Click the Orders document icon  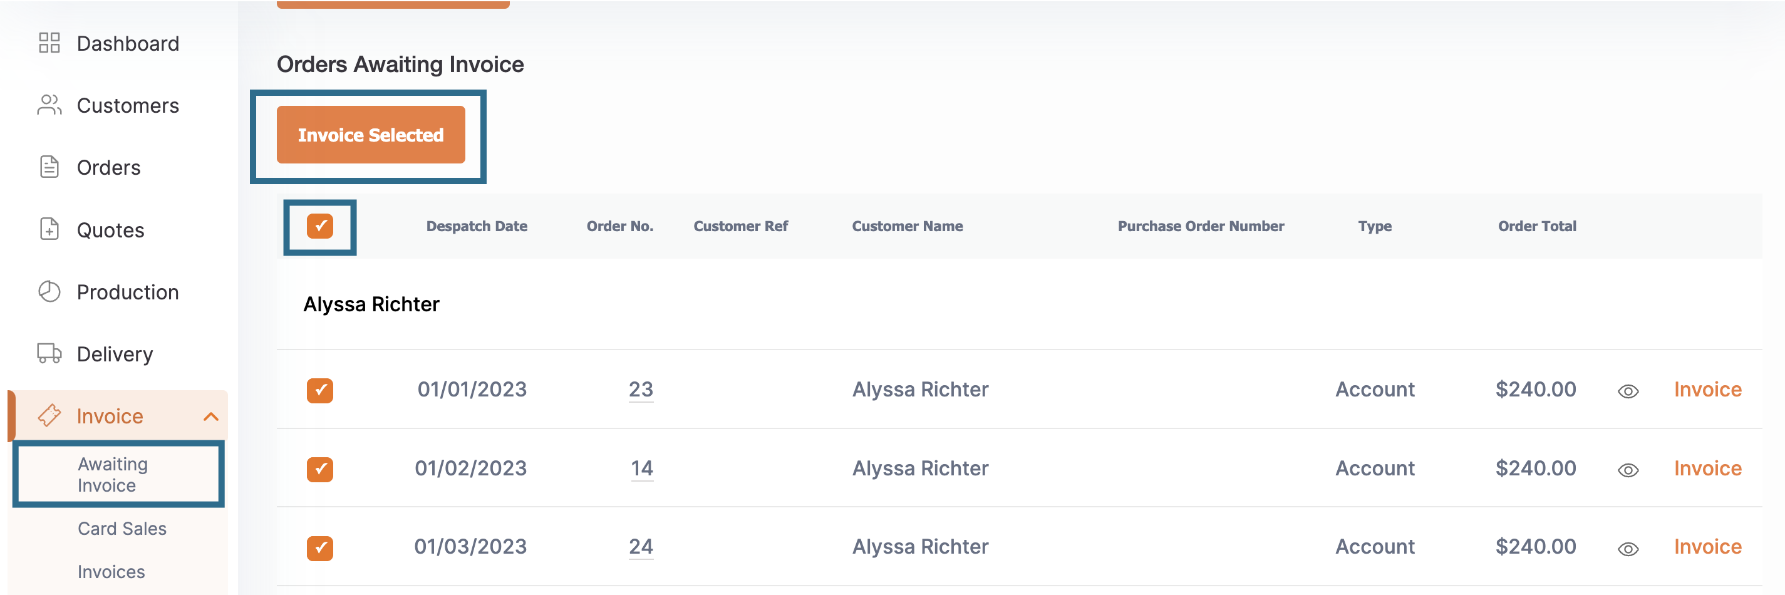click(49, 167)
